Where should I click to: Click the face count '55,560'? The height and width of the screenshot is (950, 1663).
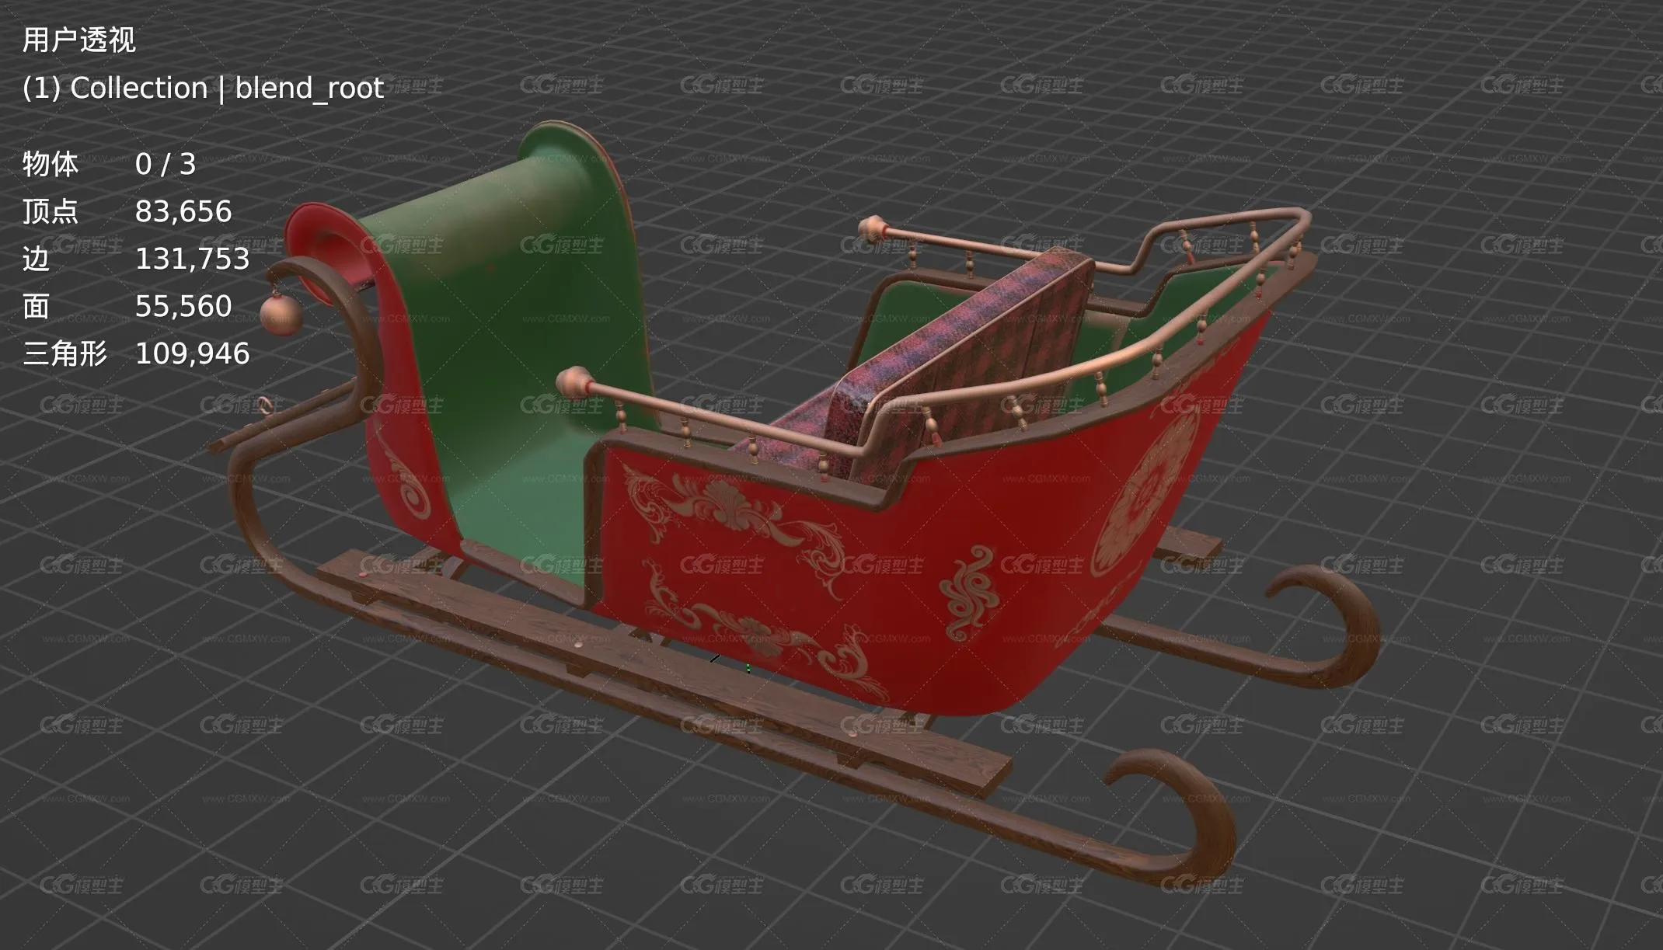pos(183,306)
